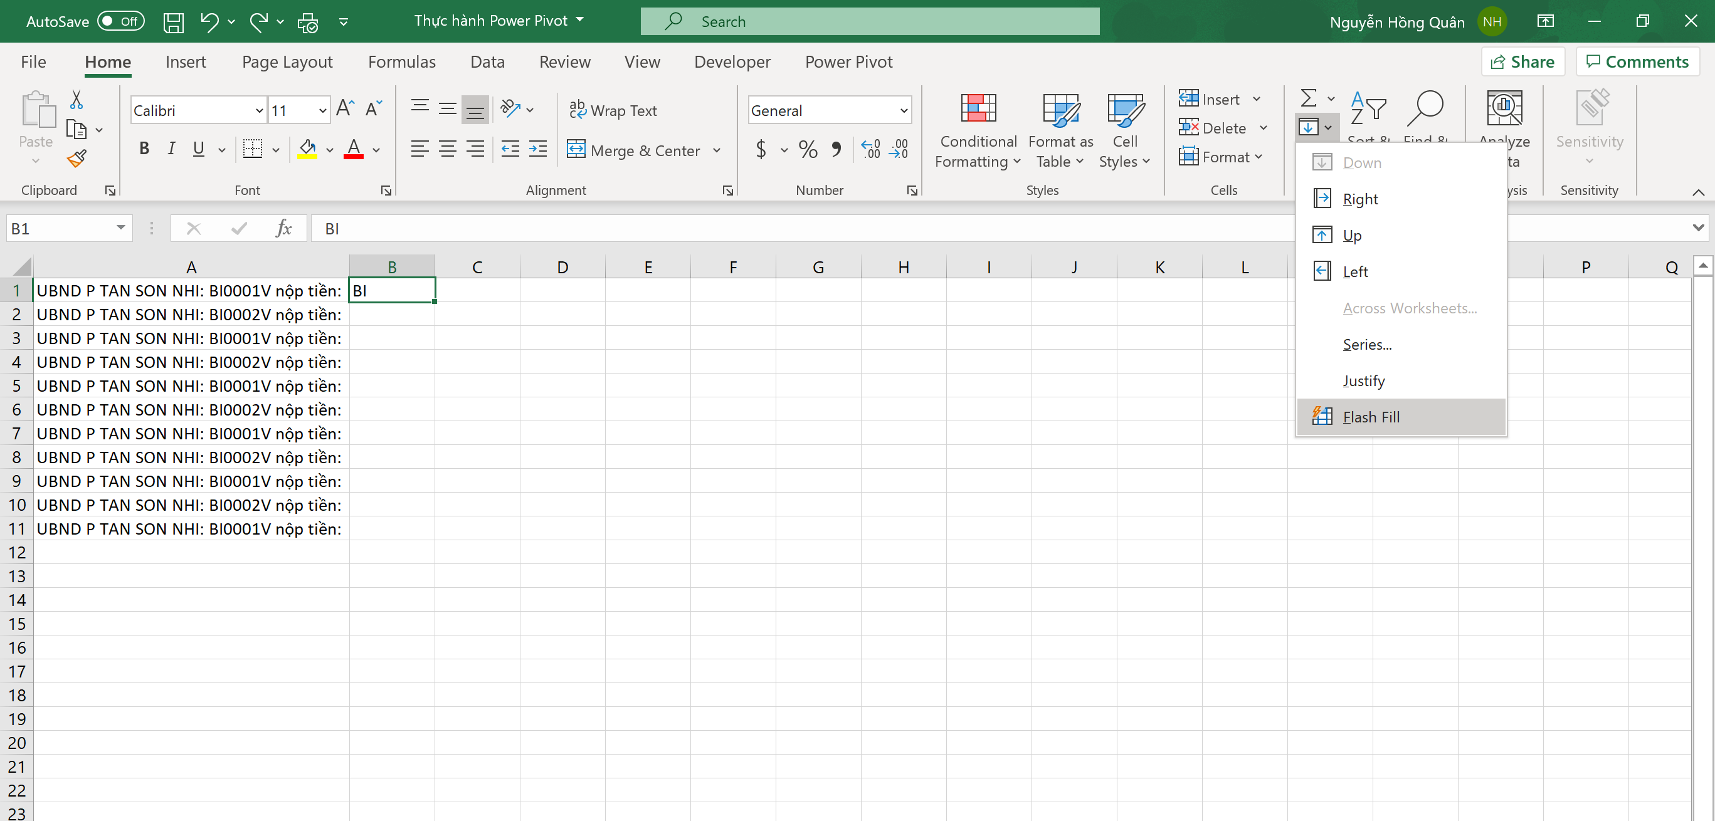Toggle Bold formatting
Screen dimensions: 1715x821
pos(144,149)
